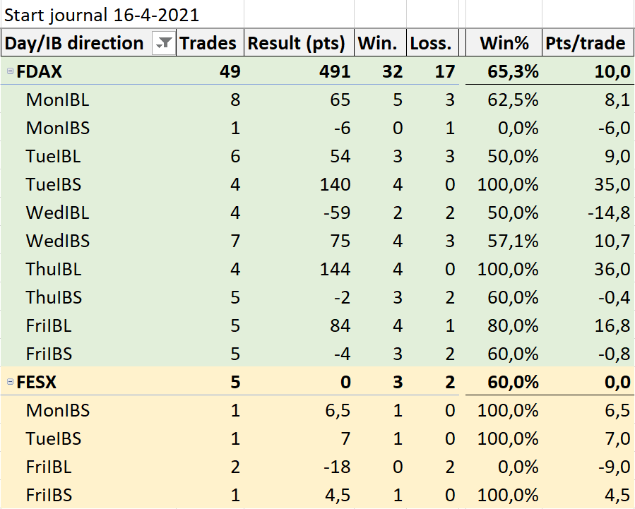Select the Result (pts) column header

(299, 42)
